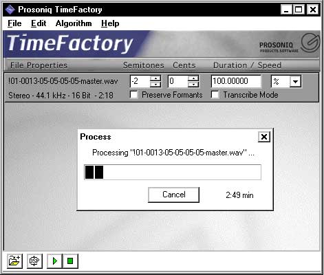The width and height of the screenshot is (324, 275).
Task: Close the Process dialog
Action: tap(264, 137)
